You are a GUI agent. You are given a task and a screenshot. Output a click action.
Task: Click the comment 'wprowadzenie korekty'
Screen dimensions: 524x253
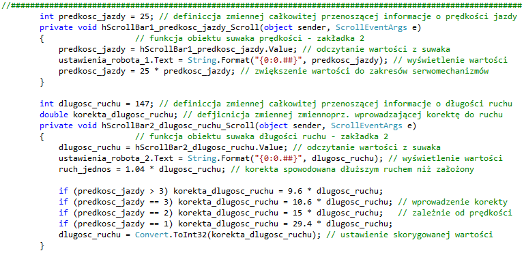click(x=460, y=203)
